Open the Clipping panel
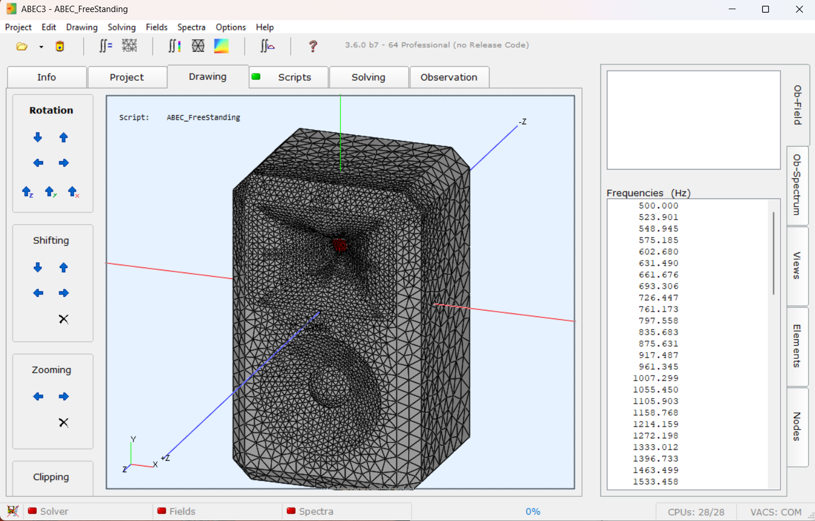 pos(51,477)
